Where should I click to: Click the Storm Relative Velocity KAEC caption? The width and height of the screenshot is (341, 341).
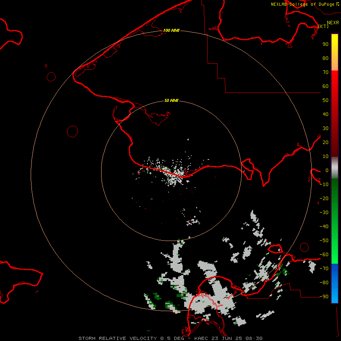click(170, 338)
